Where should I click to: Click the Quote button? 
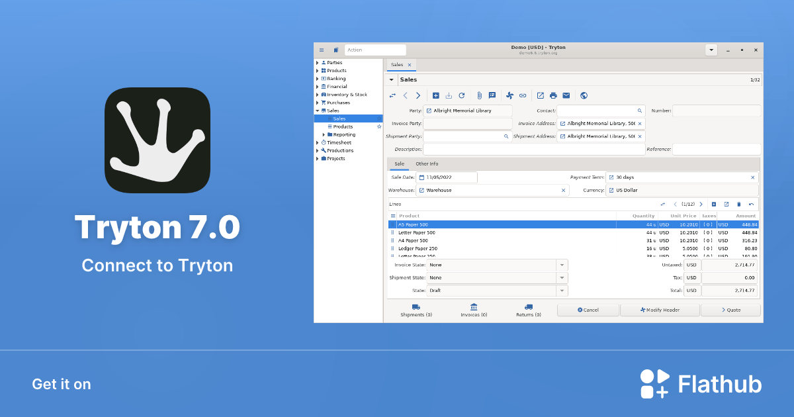point(730,310)
